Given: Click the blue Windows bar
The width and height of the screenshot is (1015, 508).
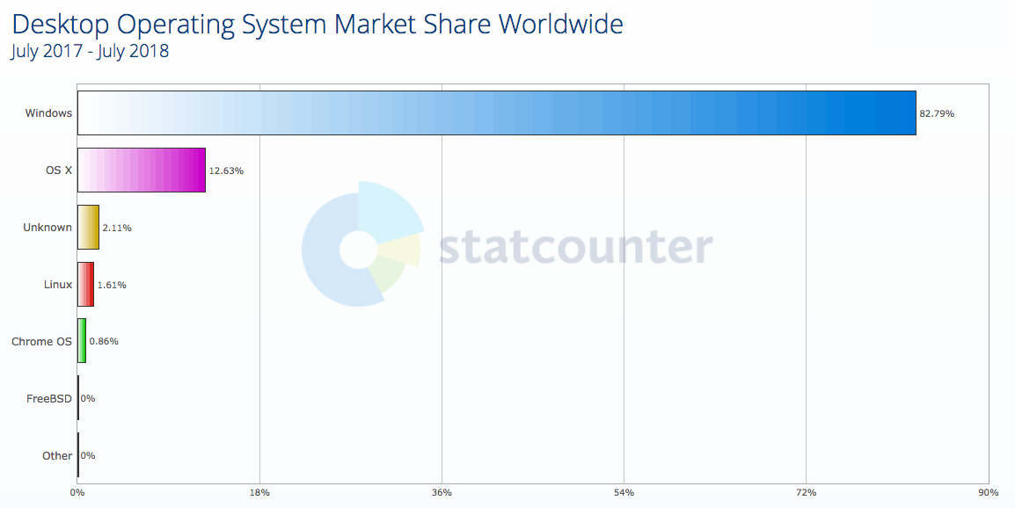Looking at the screenshot, I should tap(496, 113).
